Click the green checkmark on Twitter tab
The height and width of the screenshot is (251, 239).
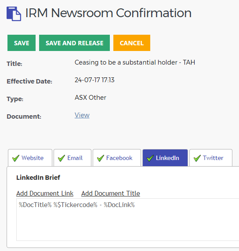tap(197, 158)
